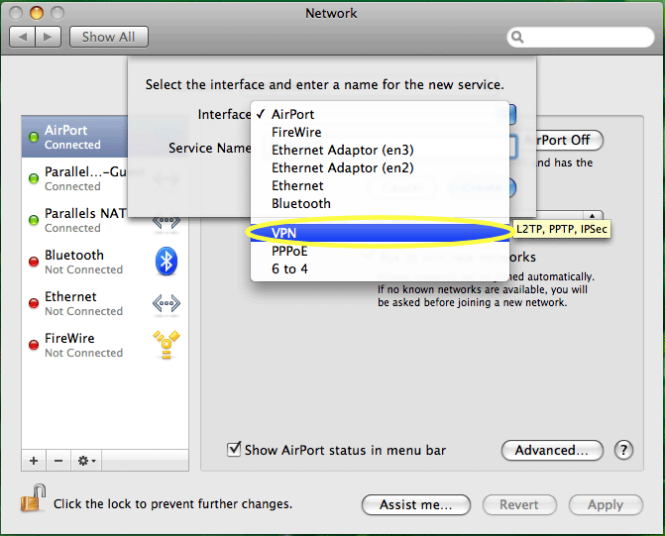Choose Ethernet Adaptor (en3) interface
This screenshot has height=536, width=665.
(x=342, y=150)
